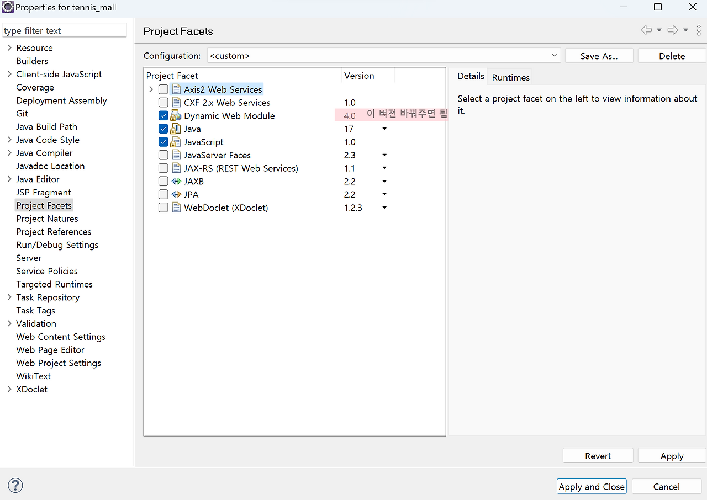Click the forward navigation arrow icon
This screenshot has width=707, height=500.
tap(672, 30)
